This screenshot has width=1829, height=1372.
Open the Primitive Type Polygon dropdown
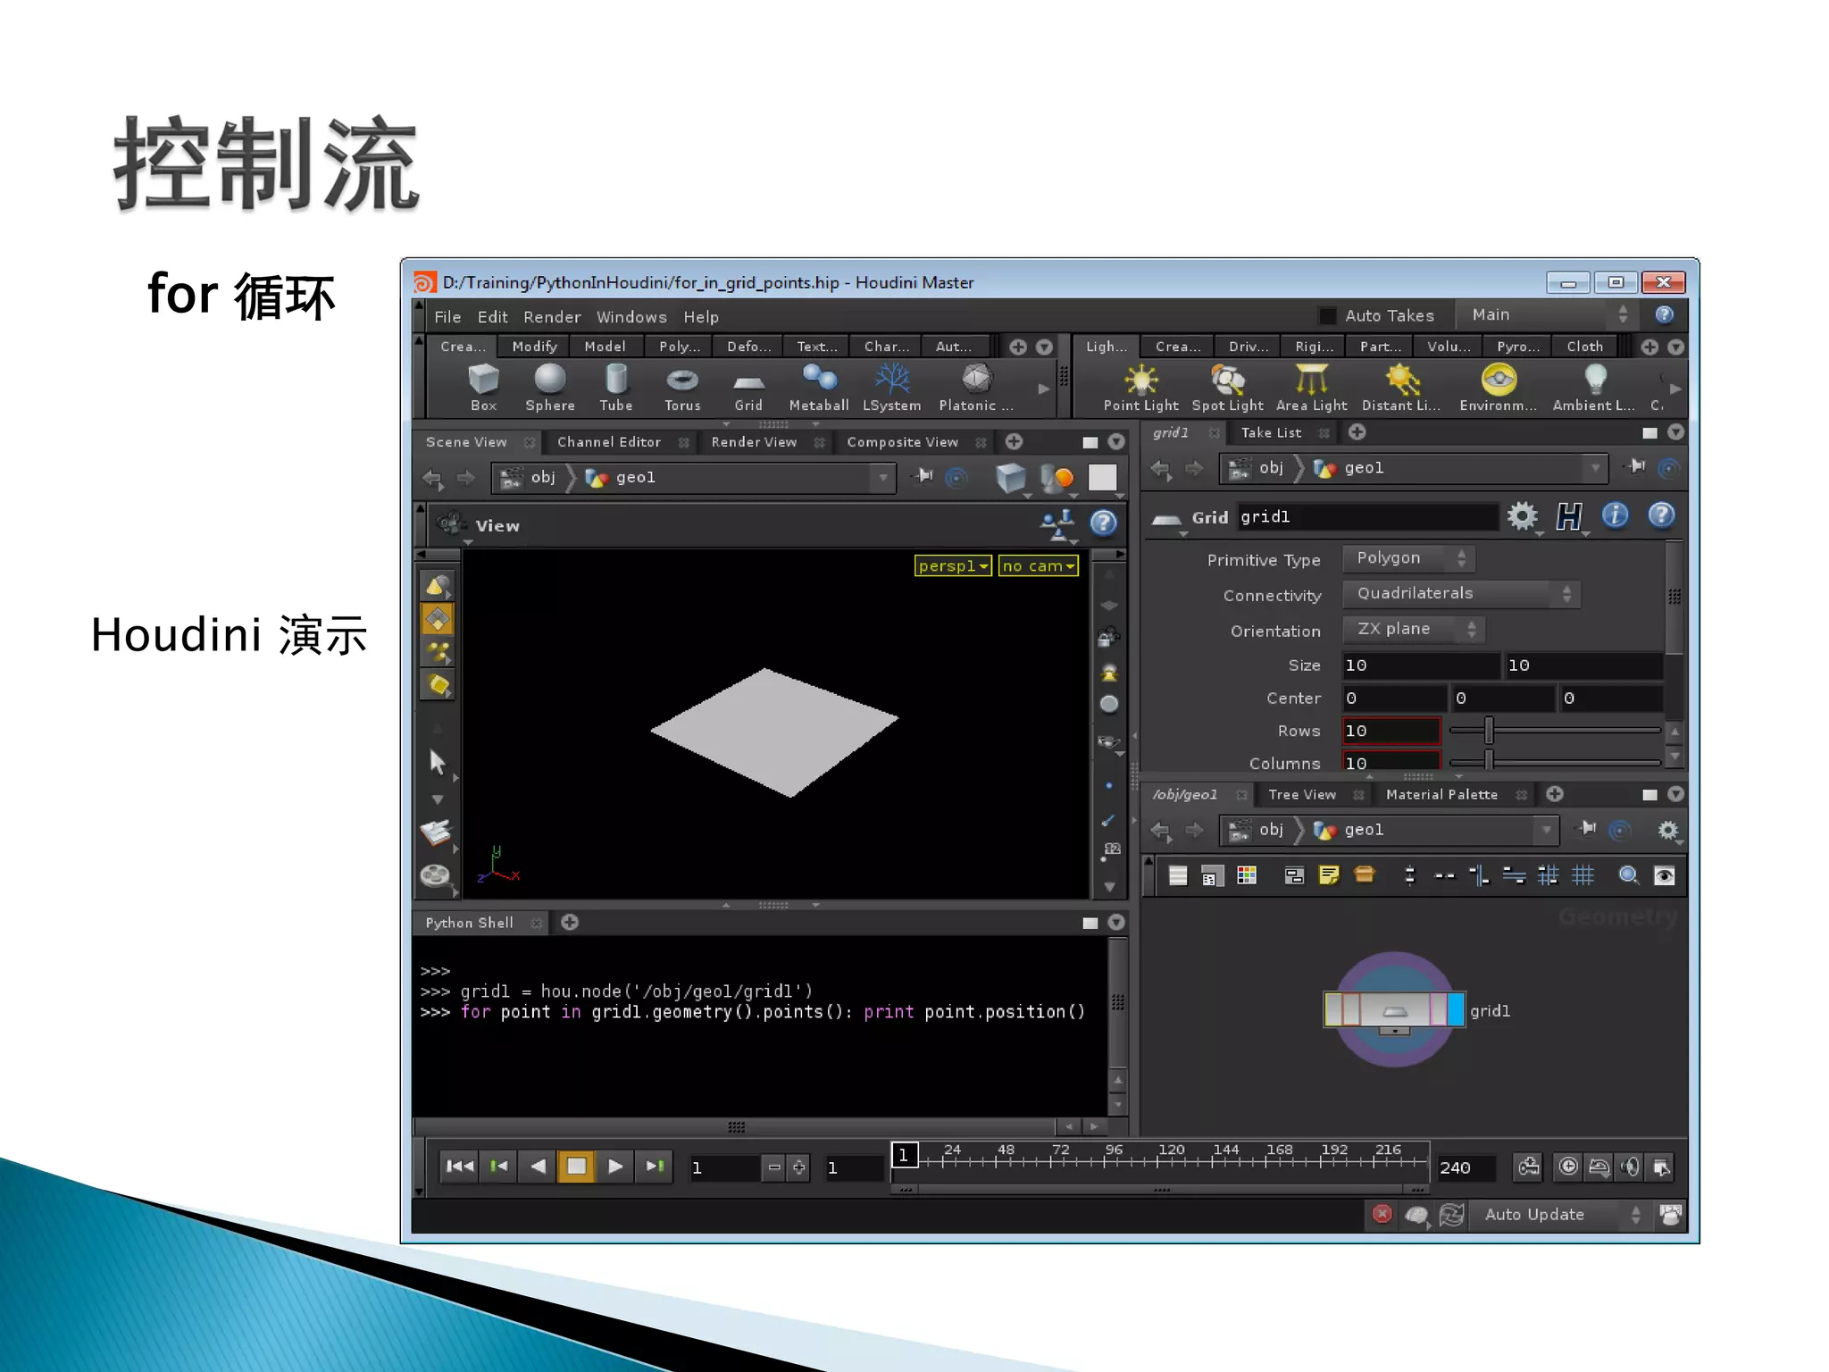(x=1408, y=558)
